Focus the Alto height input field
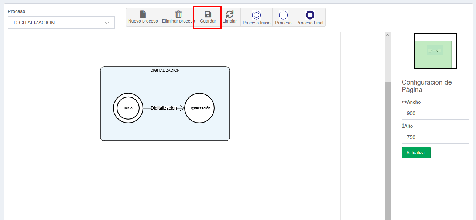The width and height of the screenshot is (476, 220). pos(435,137)
